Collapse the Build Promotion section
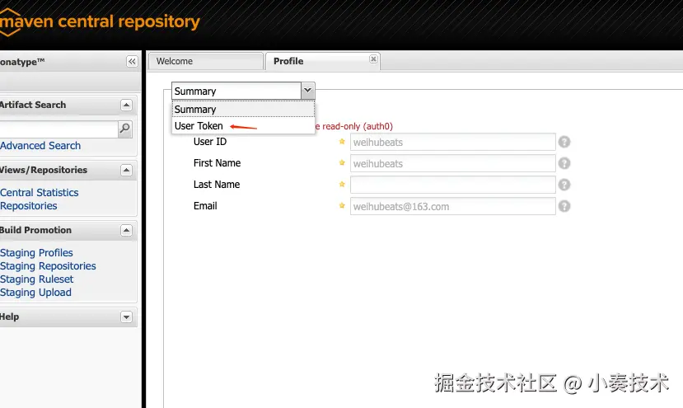The image size is (683, 408). 126,230
